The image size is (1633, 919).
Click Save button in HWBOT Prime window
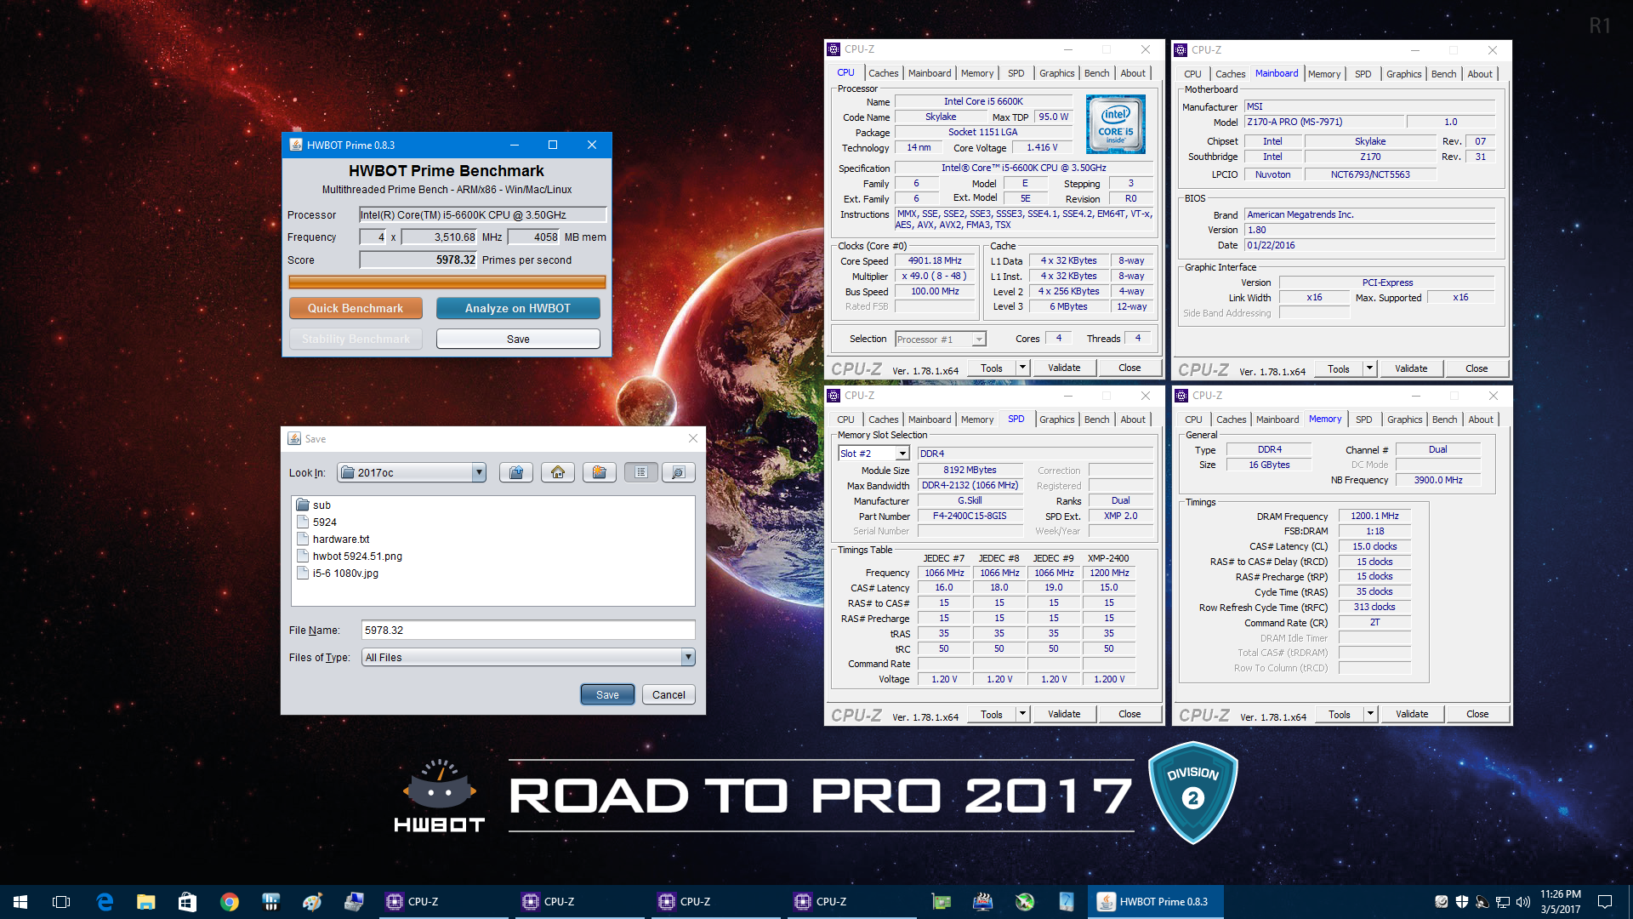coord(518,339)
